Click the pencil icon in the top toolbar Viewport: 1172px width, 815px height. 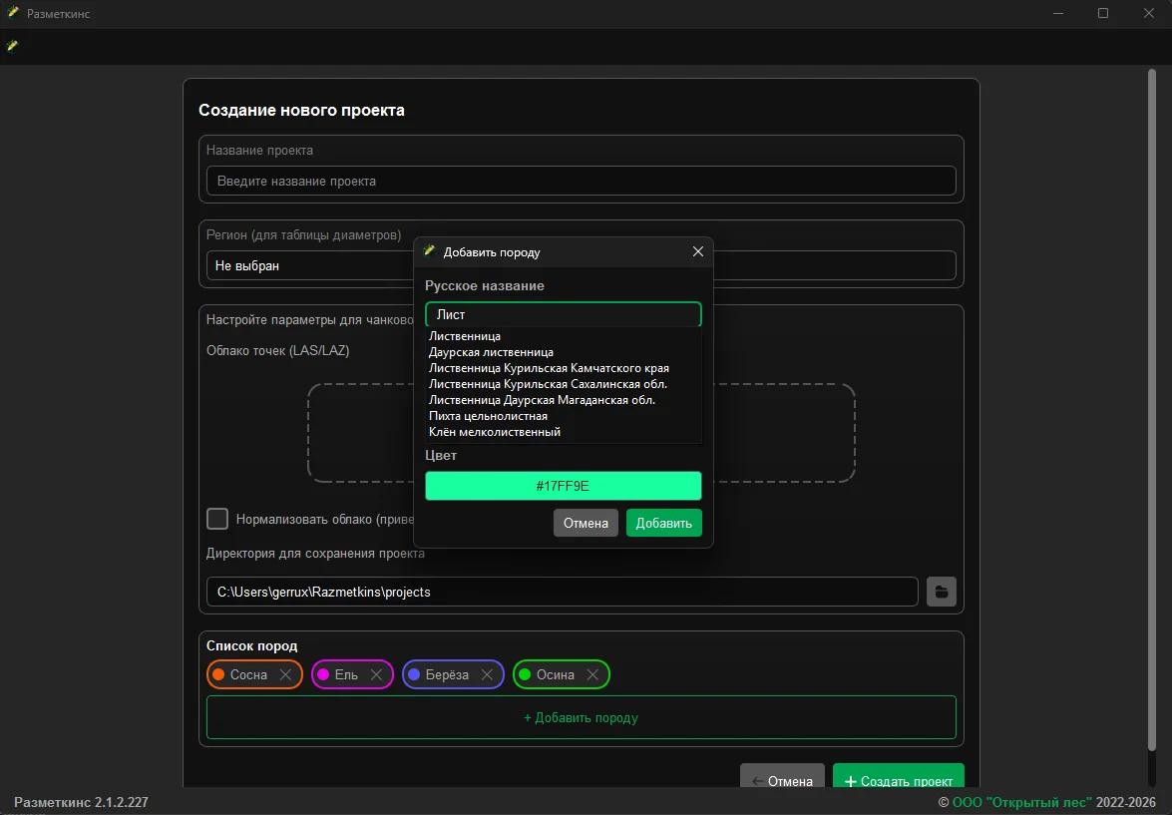(x=12, y=45)
